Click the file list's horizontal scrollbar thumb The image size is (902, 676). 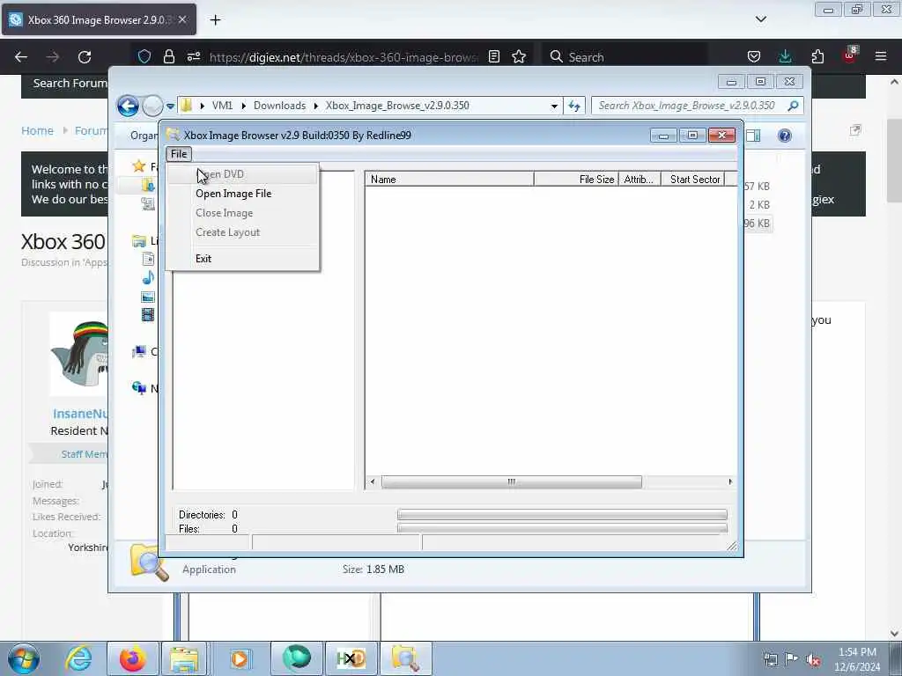[512, 481]
